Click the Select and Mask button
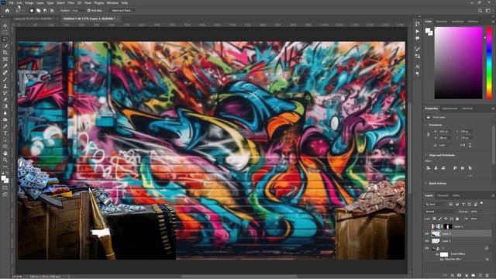496x279 pixels. (122, 10)
